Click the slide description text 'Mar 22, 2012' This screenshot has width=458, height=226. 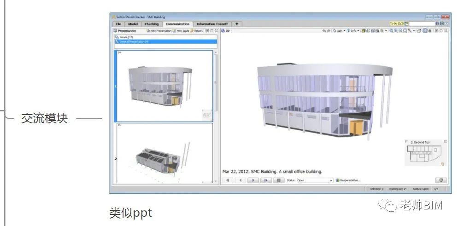[x=235, y=172]
